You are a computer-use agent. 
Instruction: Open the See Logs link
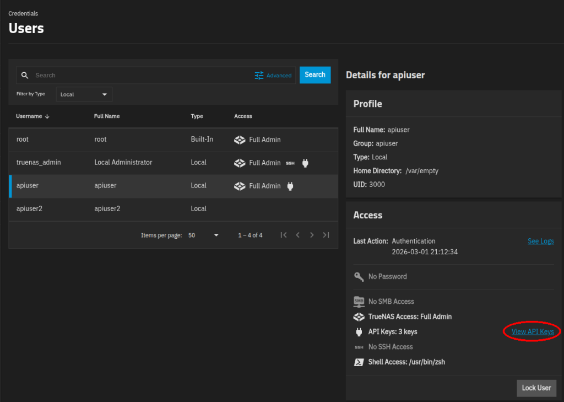(540, 241)
